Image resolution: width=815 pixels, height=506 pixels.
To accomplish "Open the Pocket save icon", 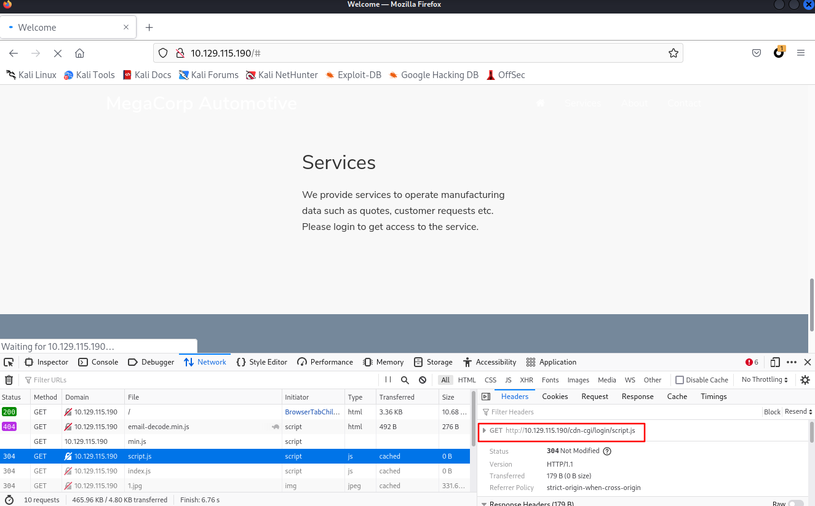I will point(757,53).
